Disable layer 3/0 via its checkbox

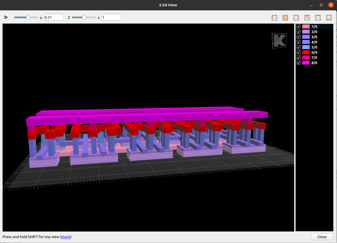click(299, 37)
